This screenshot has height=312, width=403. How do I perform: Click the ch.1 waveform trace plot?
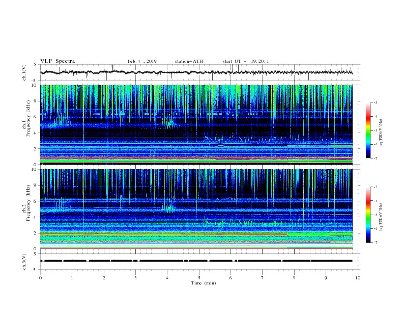pyautogui.click(x=196, y=72)
